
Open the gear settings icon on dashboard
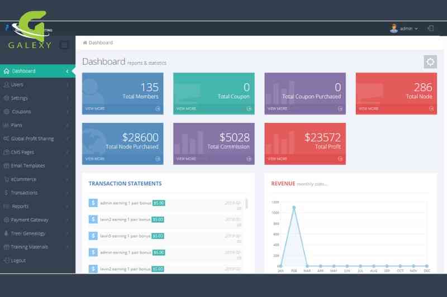pos(430,62)
